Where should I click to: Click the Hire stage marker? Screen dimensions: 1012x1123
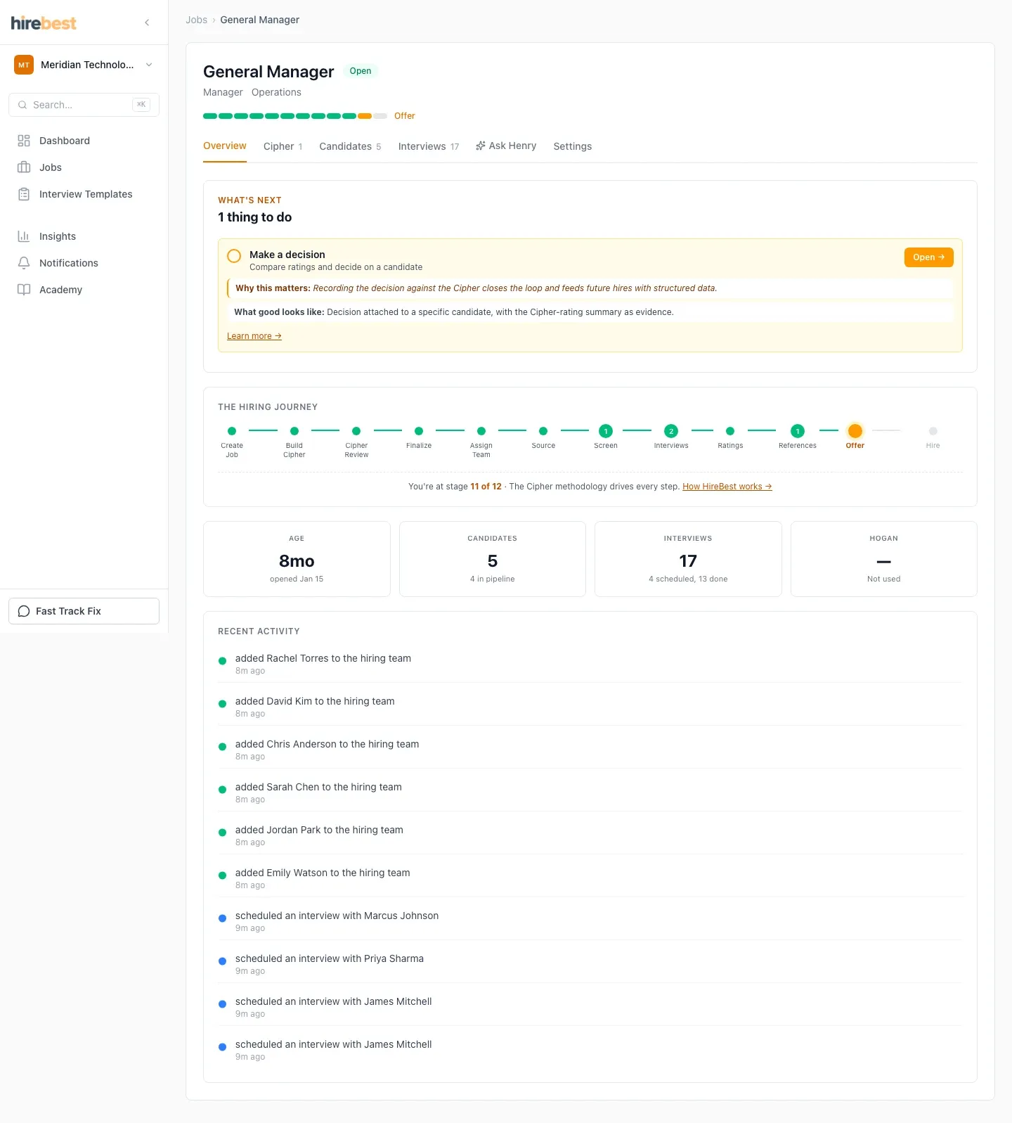(x=933, y=431)
